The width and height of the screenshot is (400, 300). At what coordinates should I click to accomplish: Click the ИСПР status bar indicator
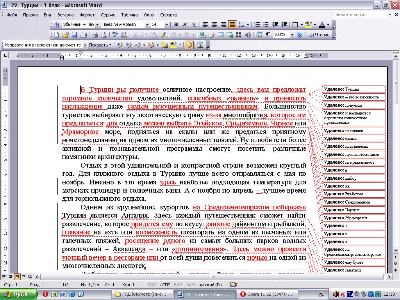click(x=164, y=284)
